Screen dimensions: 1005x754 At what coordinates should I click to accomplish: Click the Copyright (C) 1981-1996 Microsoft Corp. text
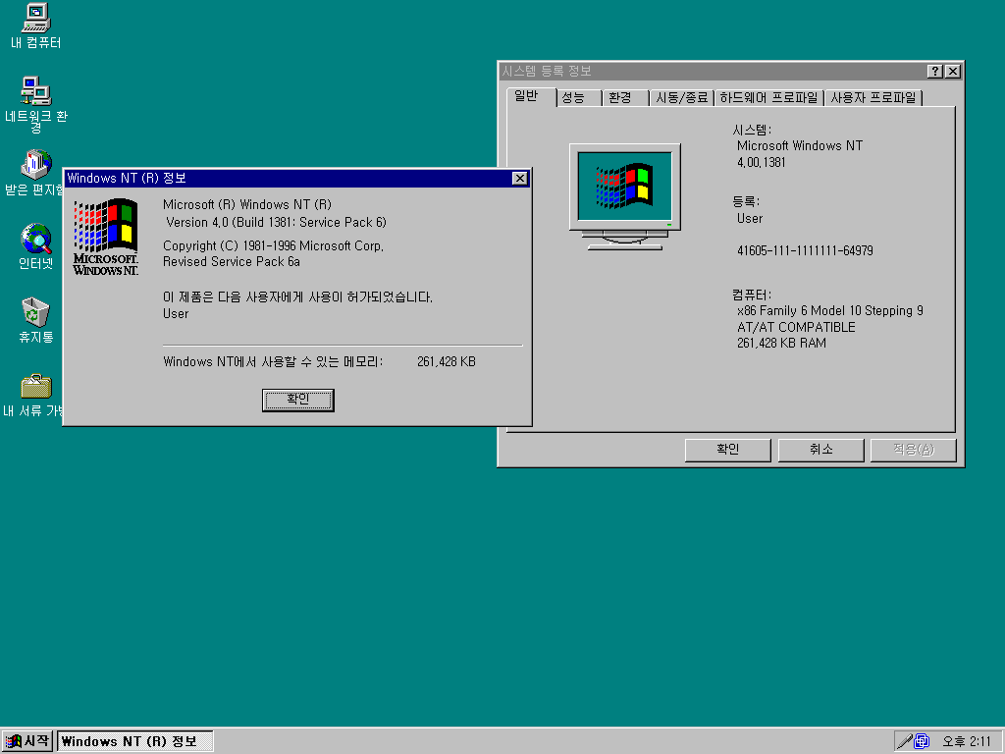[x=273, y=245]
